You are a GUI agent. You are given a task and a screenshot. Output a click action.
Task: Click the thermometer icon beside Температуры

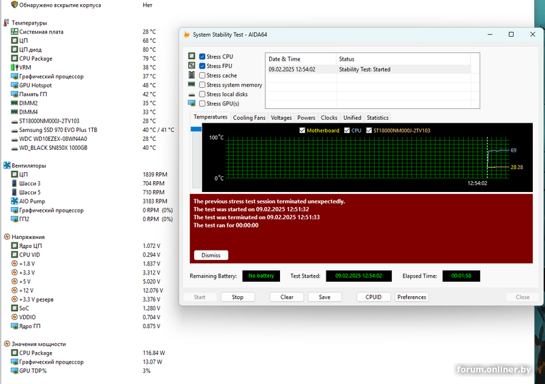pos(7,22)
